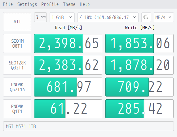Open the test count dropdown showing 3

point(40,17)
